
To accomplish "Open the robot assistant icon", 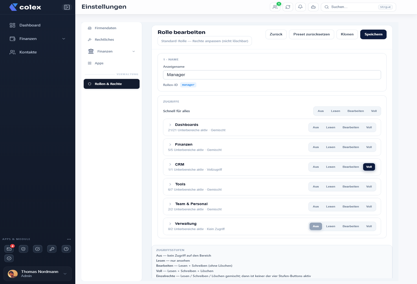I will click(x=313, y=7).
